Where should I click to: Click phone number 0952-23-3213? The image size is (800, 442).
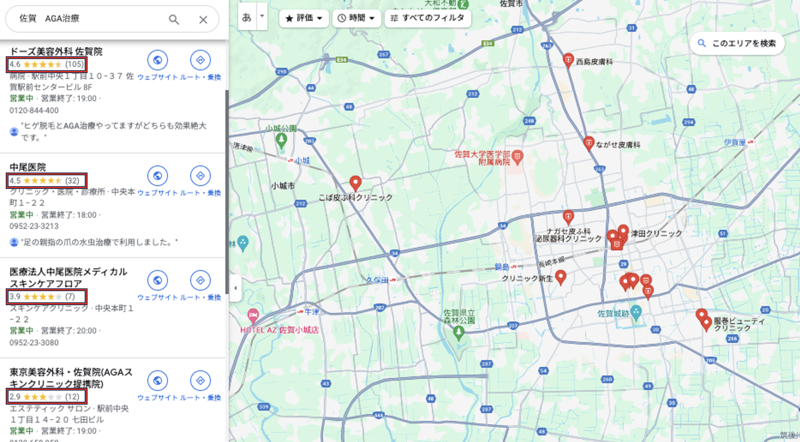click(34, 226)
